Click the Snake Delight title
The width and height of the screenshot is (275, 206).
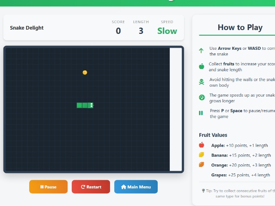(27, 28)
